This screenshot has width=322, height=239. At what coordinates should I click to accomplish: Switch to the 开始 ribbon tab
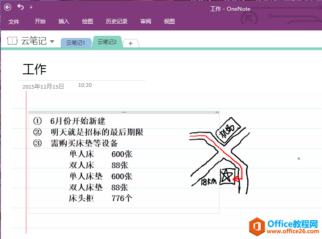(x=40, y=21)
